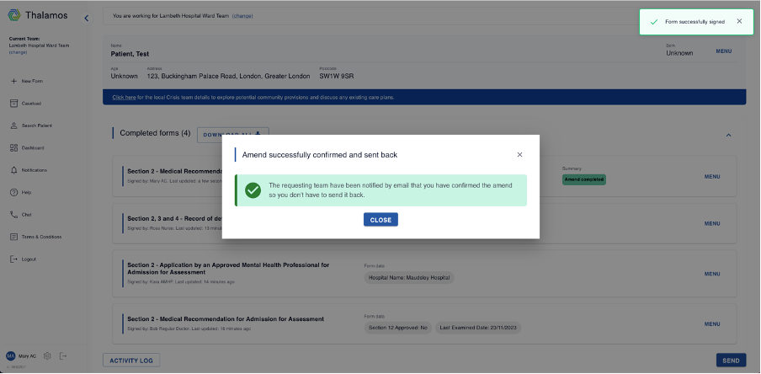Click the Dashboard grid icon
Viewport: 761px width, 374px height.
(13, 148)
